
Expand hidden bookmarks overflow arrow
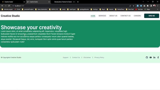[x=157, y=9]
